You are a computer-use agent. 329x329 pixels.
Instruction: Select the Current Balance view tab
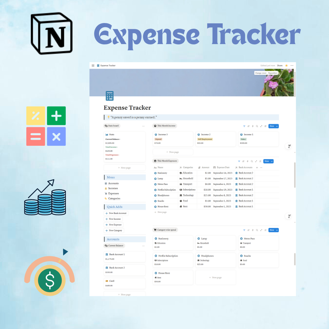click(x=114, y=246)
